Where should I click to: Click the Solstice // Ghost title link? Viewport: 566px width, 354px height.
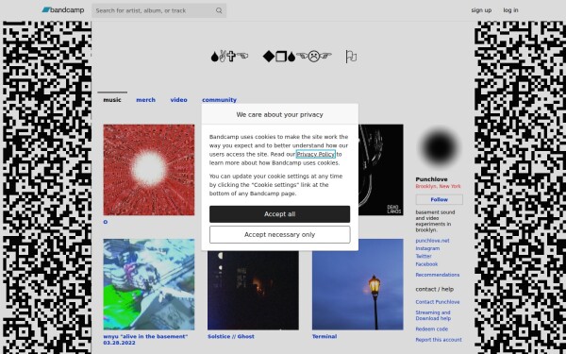point(231,336)
